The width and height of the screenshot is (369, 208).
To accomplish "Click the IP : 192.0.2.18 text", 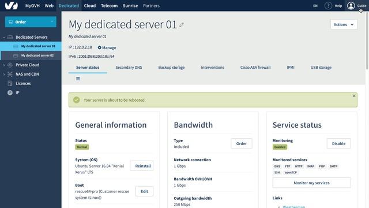I will (x=80, y=47).
